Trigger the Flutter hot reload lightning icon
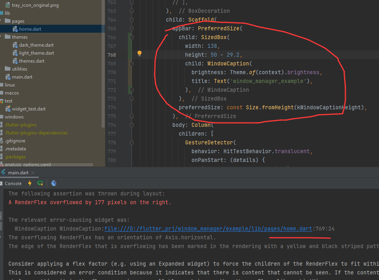Viewport: 379px width, 280px height. pyautogui.click(x=30, y=183)
